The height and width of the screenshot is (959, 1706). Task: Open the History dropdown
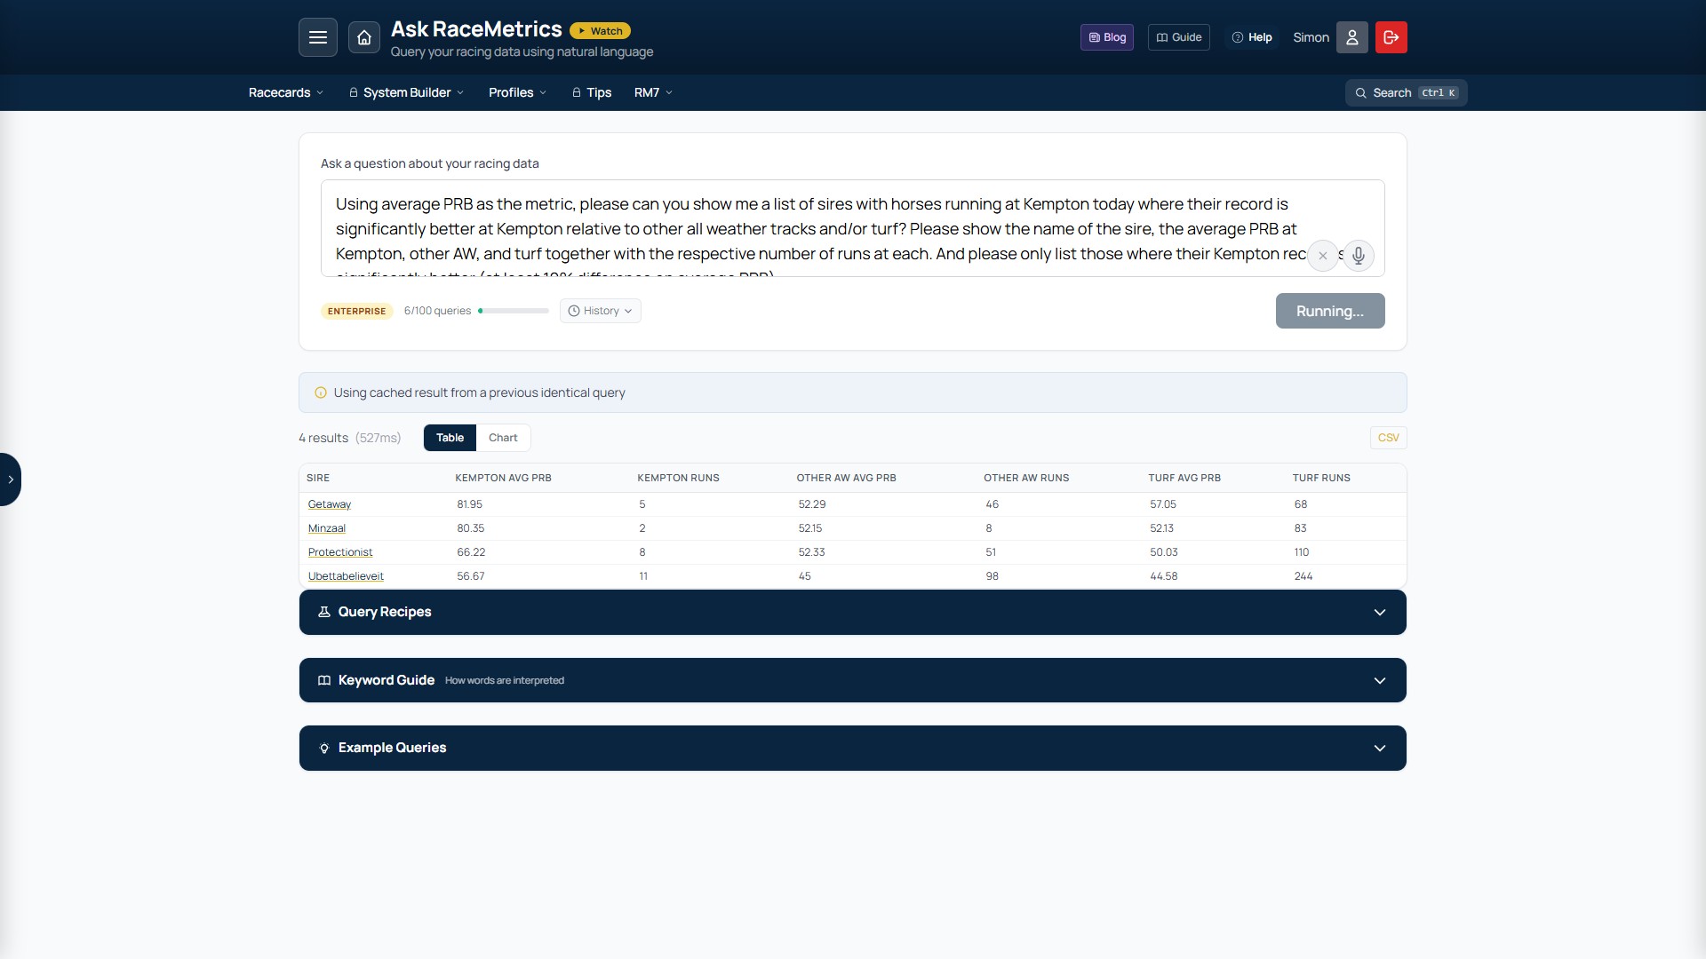pyautogui.click(x=601, y=311)
